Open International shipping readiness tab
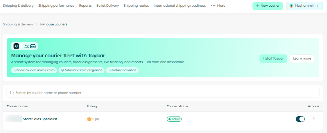The width and height of the screenshot is (327, 133). click(180, 6)
